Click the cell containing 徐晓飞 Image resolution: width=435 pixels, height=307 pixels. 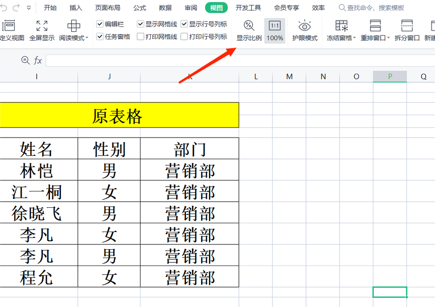pyautogui.click(x=39, y=213)
